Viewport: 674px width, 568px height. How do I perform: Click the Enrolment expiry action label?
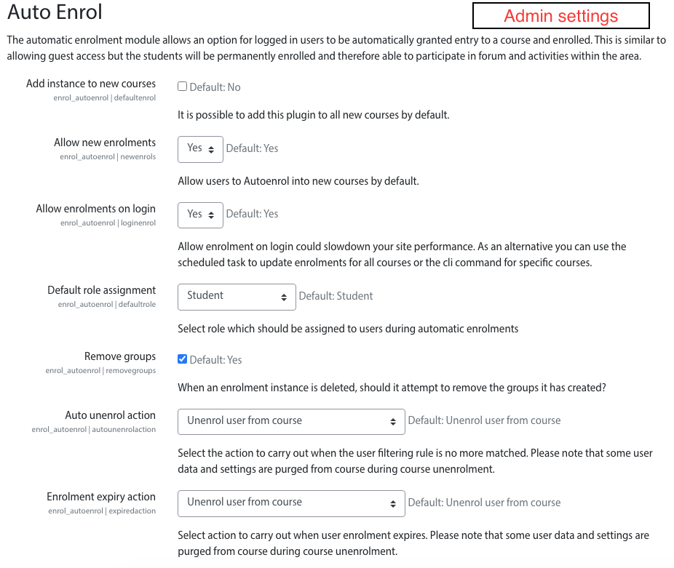coord(101,497)
